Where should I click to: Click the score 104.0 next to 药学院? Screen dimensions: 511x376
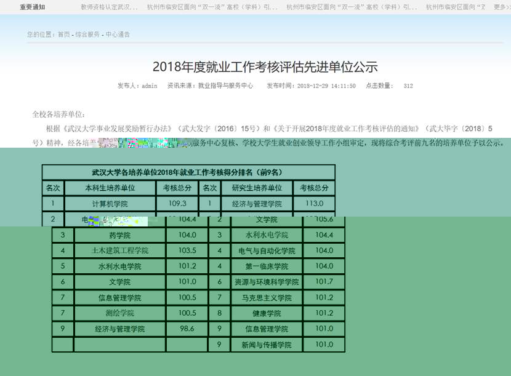point(187,235)
